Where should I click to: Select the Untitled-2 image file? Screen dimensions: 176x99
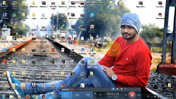(73, 75)
